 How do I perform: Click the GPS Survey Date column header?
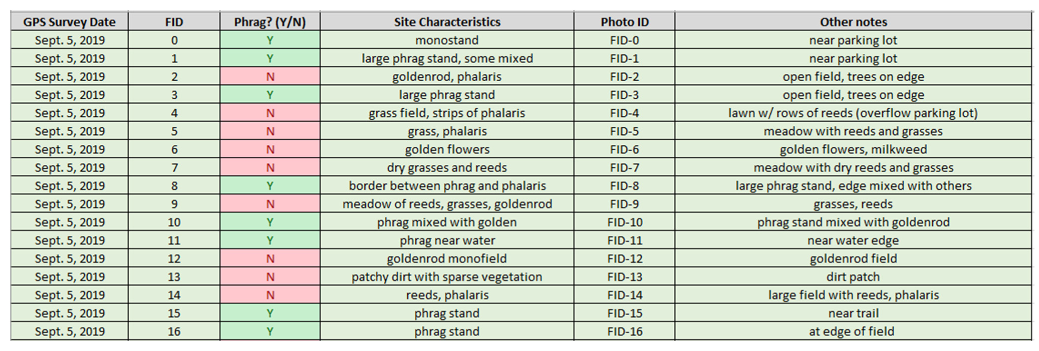click(69, 22)
